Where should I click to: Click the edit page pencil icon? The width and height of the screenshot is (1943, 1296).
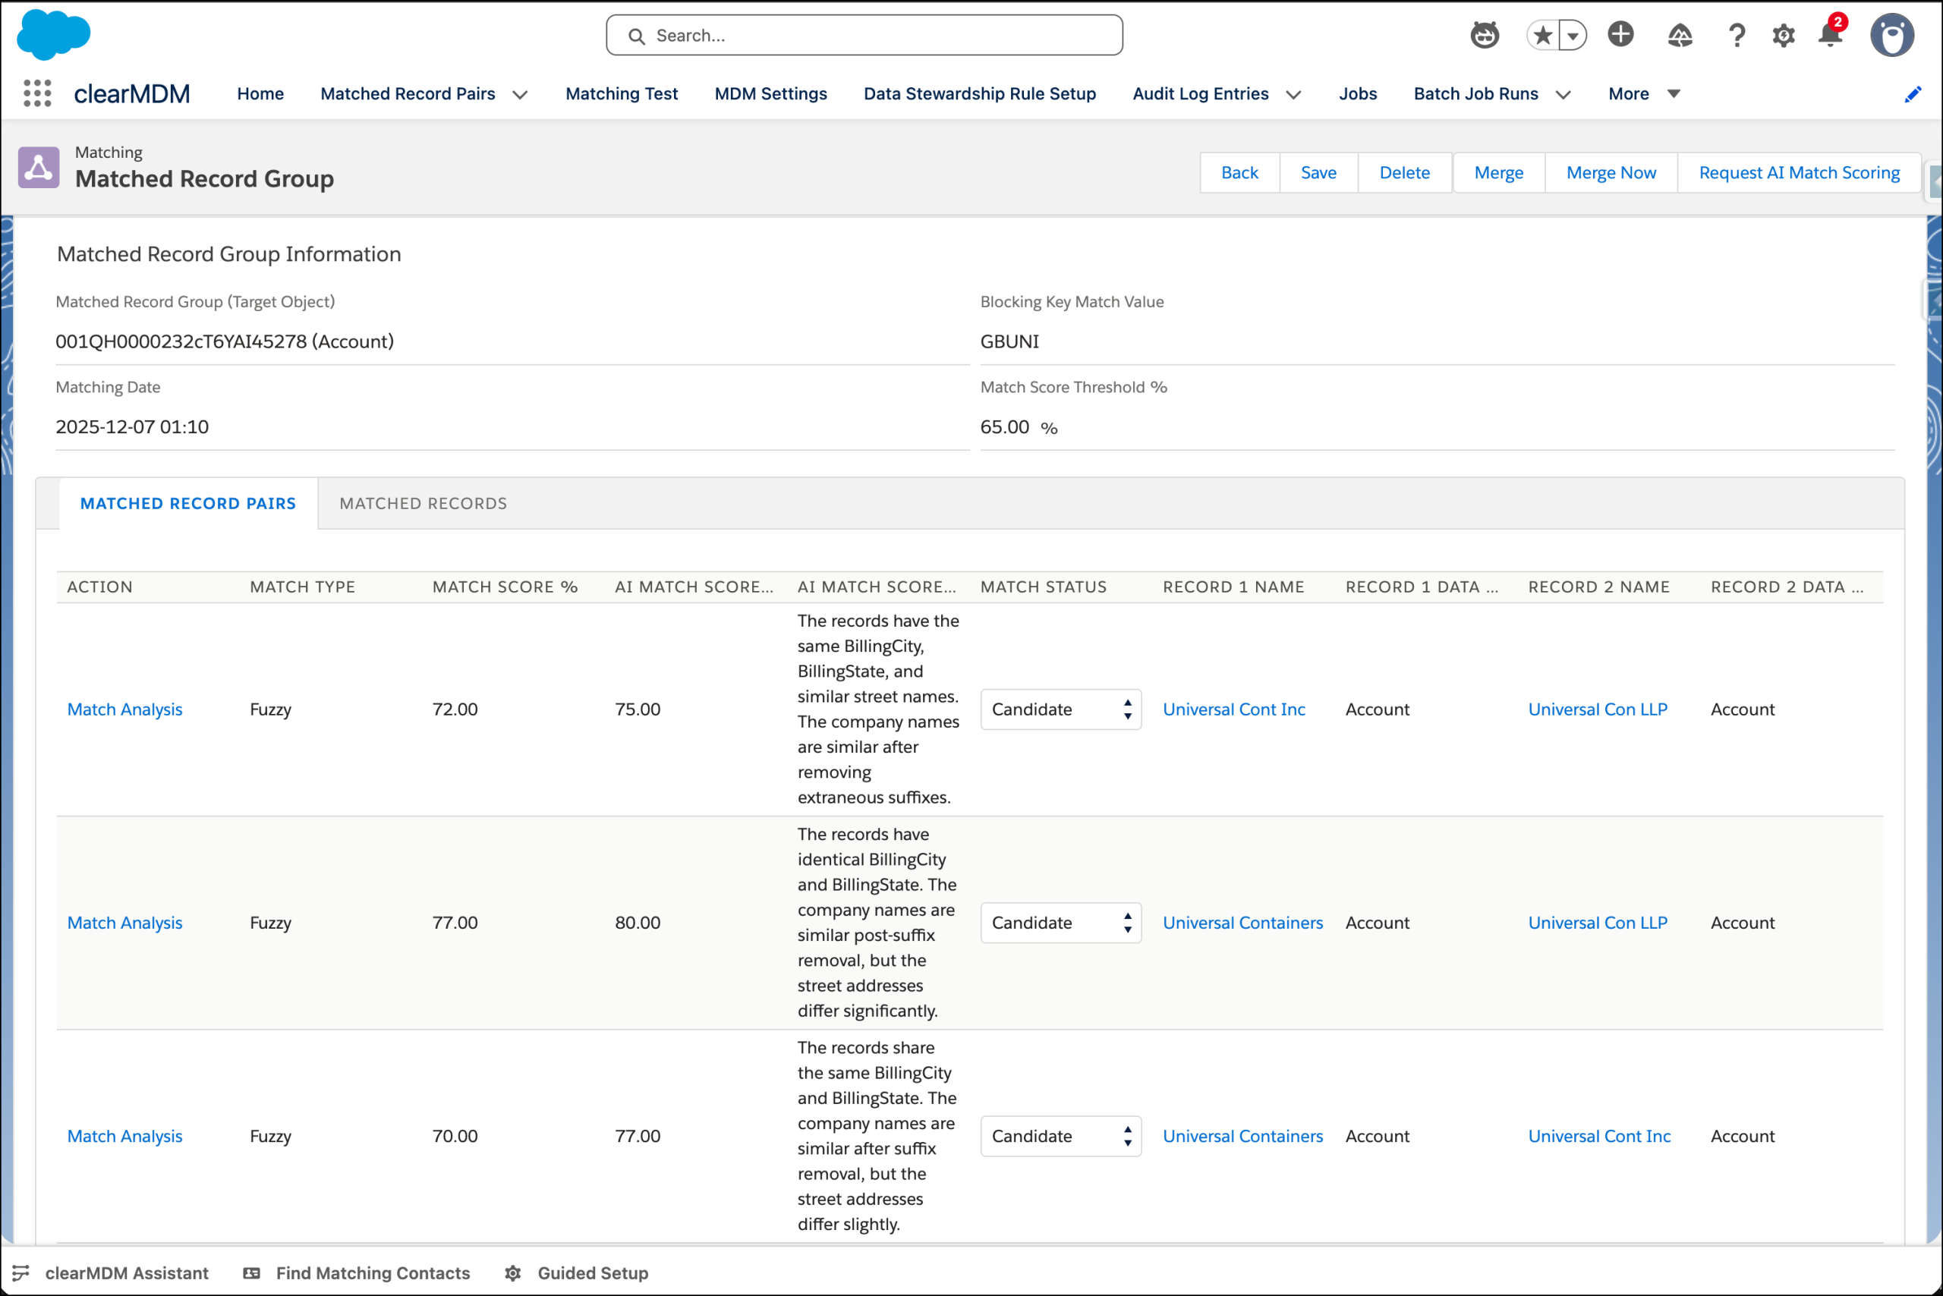pyautogui.click(x=1913, y=93)
